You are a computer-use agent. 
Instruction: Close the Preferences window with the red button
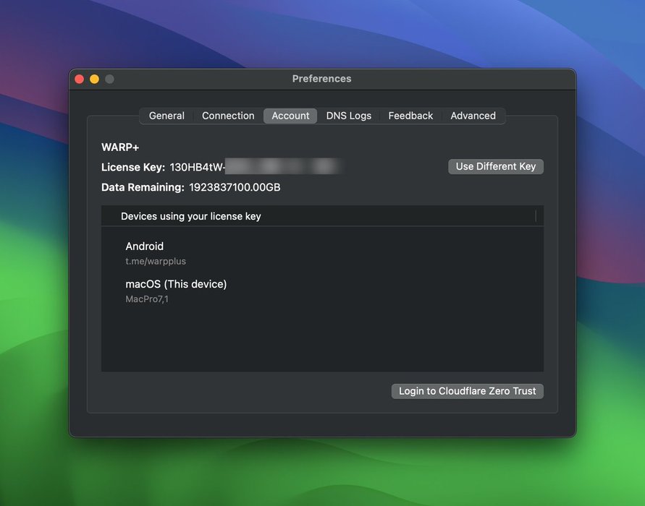coord(80,79)
